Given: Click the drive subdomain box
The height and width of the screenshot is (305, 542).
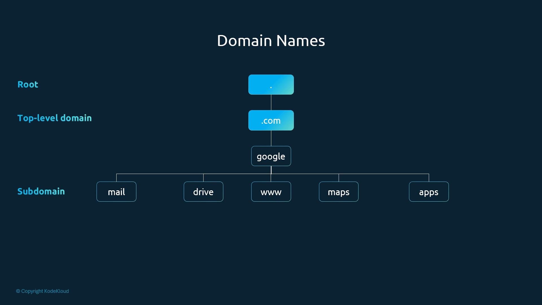Looking at the screenshot, I should (203, 191).
